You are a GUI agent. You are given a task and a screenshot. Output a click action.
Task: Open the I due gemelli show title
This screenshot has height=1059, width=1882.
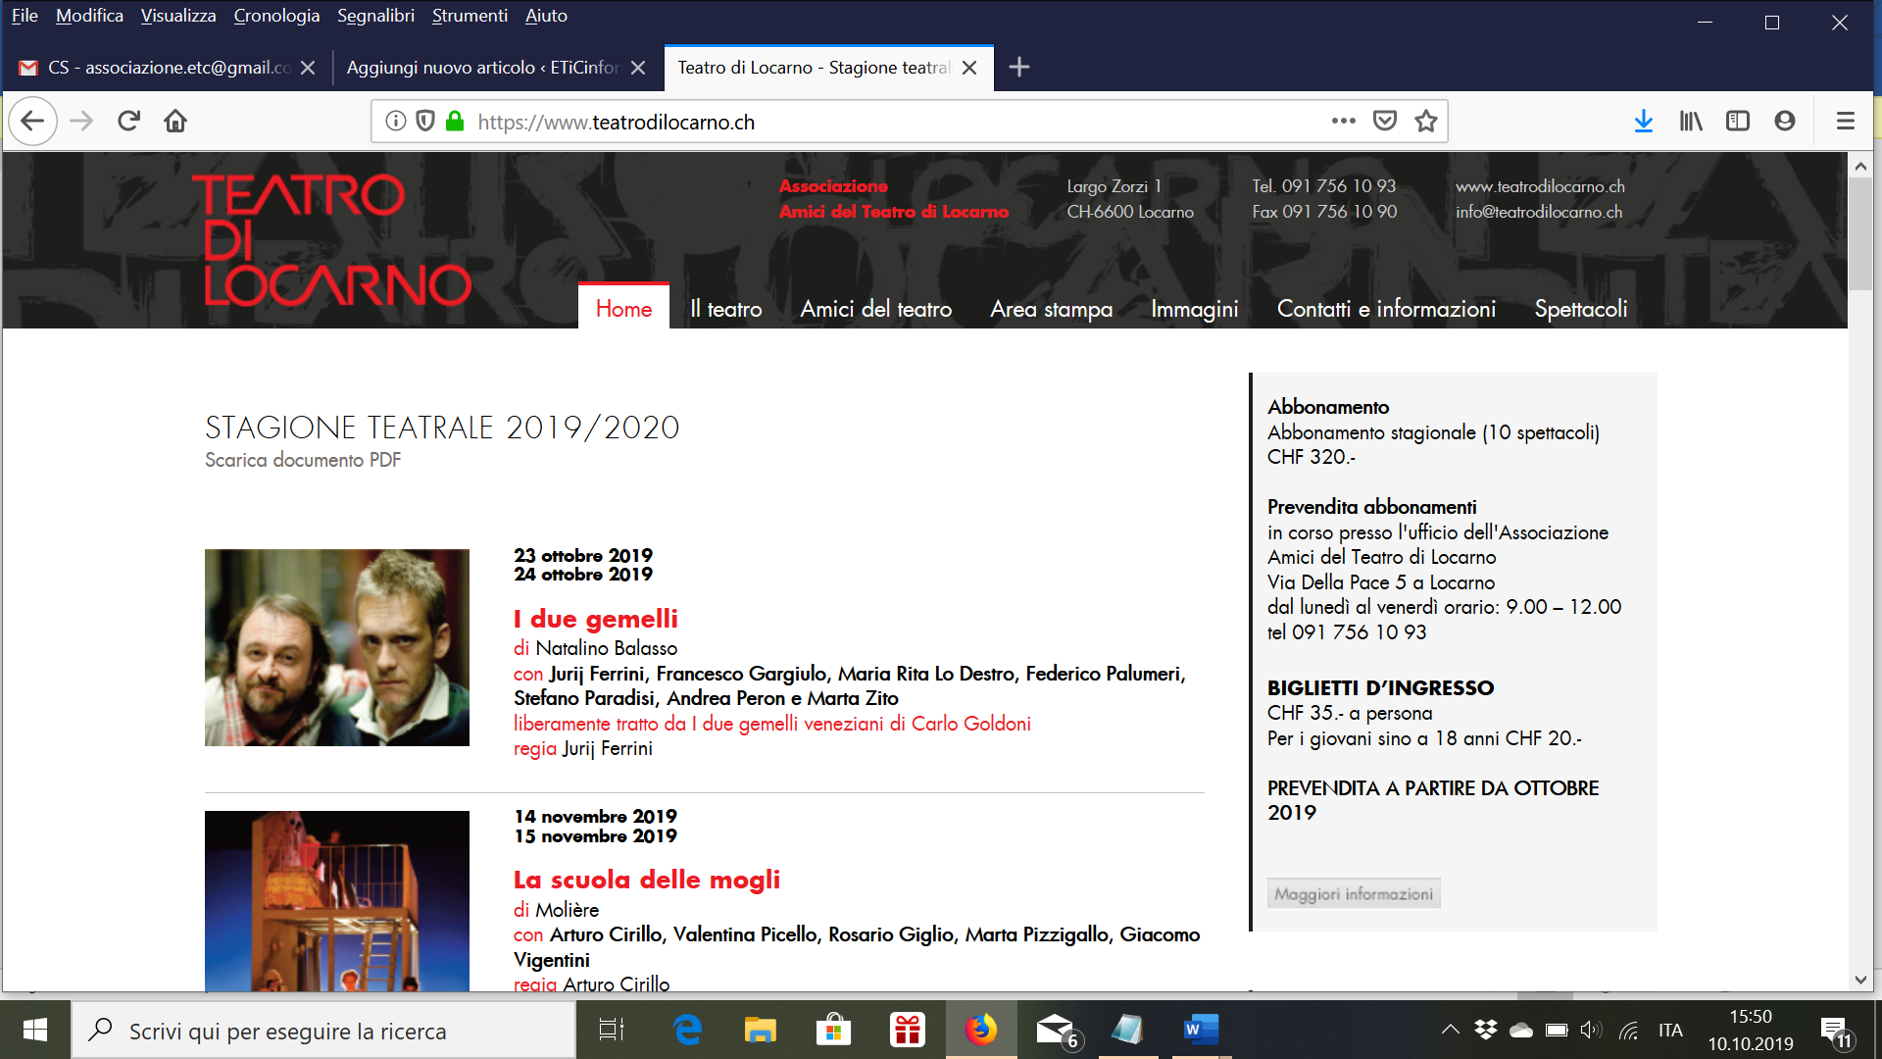pyautogui.click(x=596, y=619)
